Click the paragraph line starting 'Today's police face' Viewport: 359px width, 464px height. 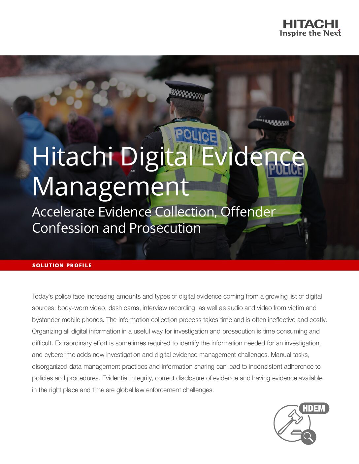[177, 296]
